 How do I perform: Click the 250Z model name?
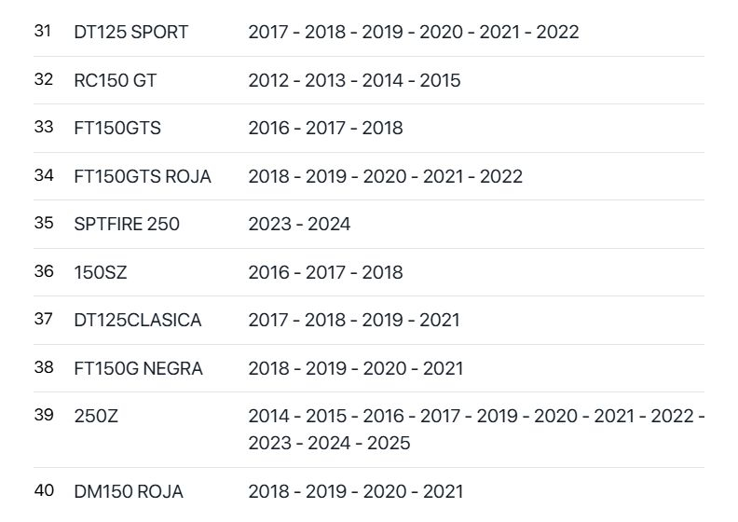pyautogui.click(x=96, y=417)
